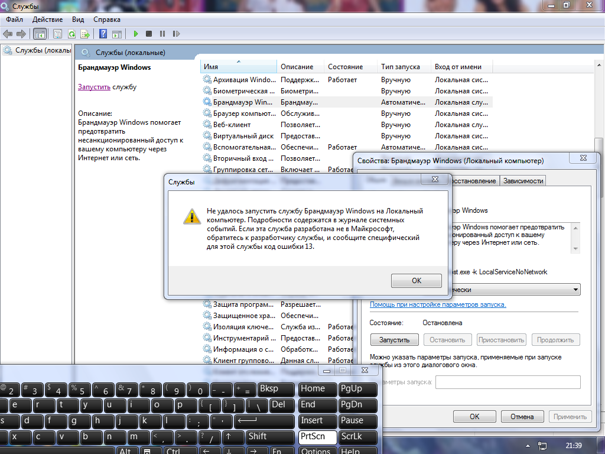Screen dimensions: 605x454
Task: Sort by the Вход от имени column header
Action: 461,66
